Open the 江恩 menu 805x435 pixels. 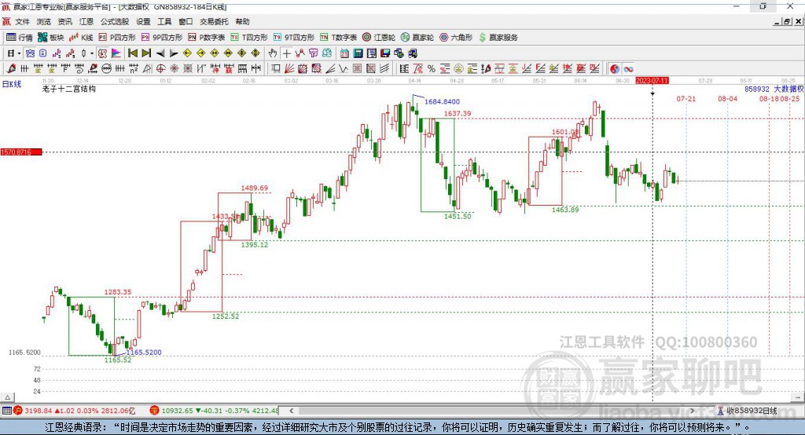pos(86,21)
